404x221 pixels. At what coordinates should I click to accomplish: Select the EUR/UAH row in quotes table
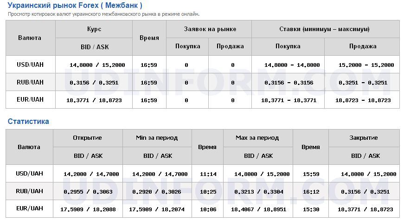click(203, 99)
